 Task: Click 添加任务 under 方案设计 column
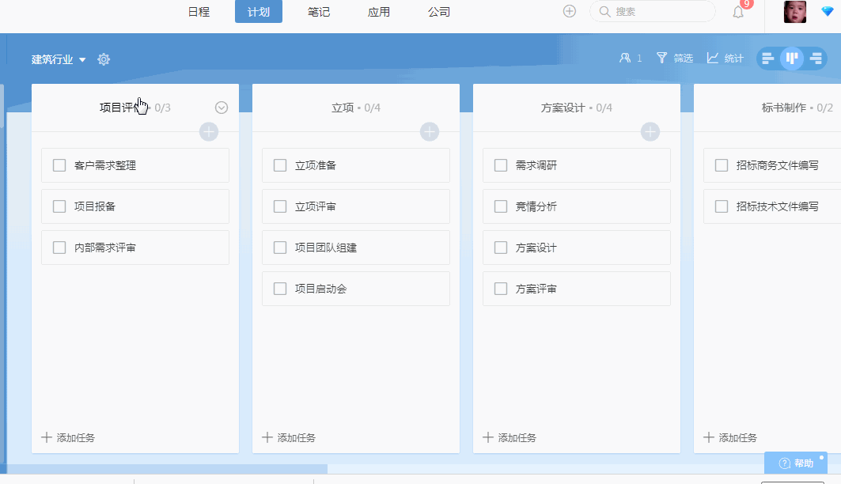(510, 437)
